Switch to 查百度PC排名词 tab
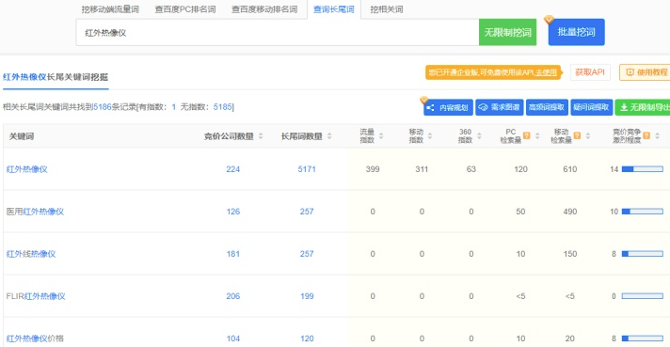This screenshot has width=670, height=347. (185, 9)
